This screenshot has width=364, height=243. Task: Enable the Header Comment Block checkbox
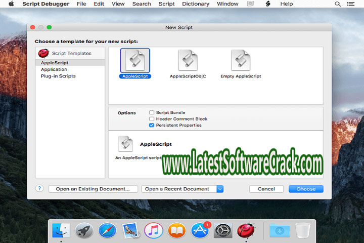tap(152, 119)
